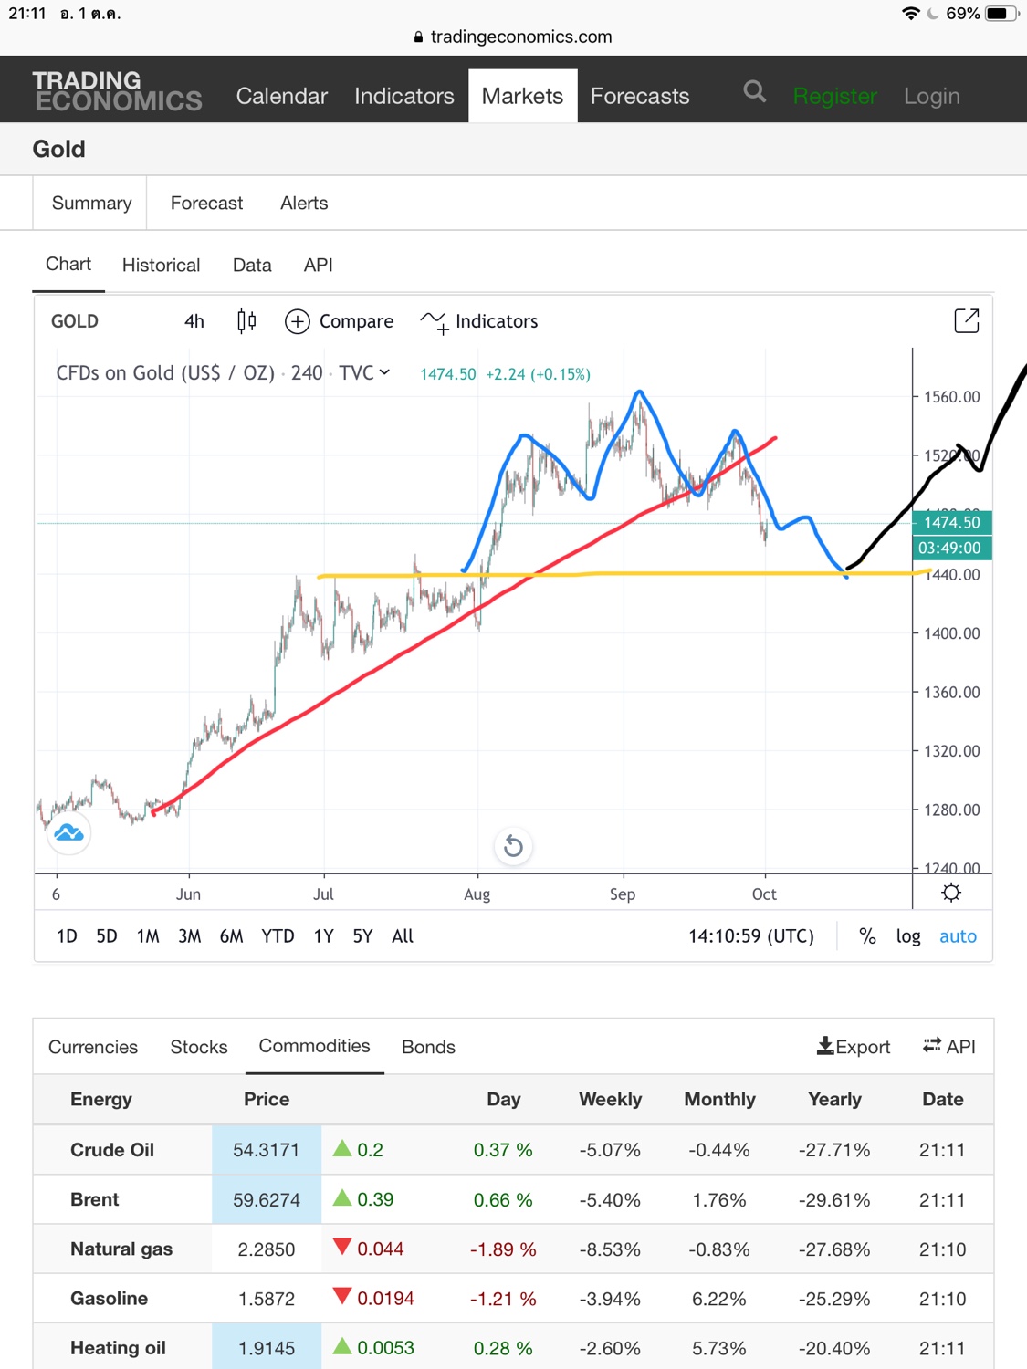The height and width of the screenshot is (1369, 1027).
Task: Open the 4h interval selector
Action: (x=194, y=321)
